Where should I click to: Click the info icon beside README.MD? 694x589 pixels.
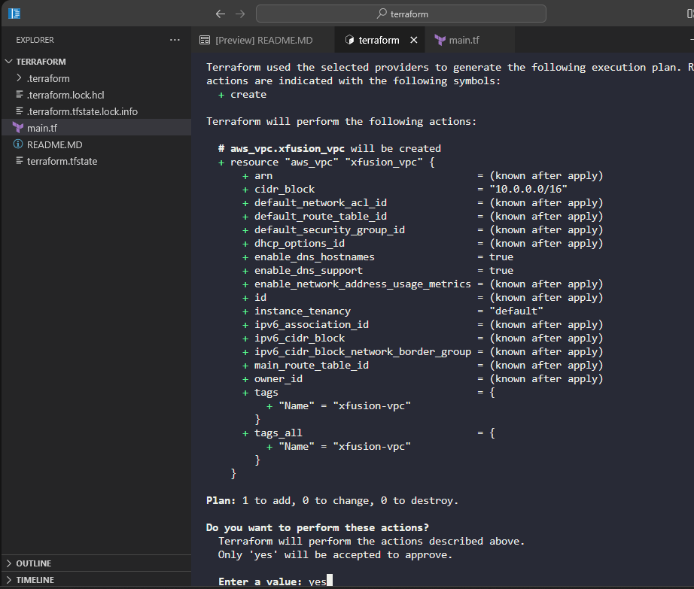point(18,144)
